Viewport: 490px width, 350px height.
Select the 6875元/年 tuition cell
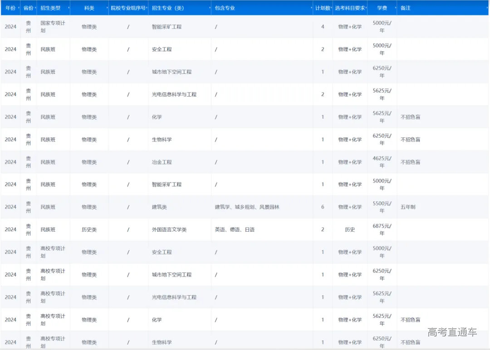[x=382, y=229]
